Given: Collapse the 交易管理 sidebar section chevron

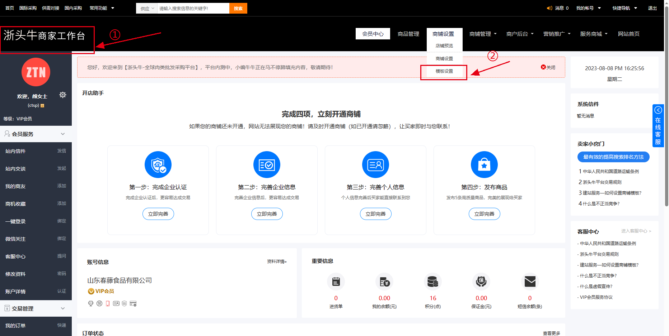Looking at the screenshot, I should [x=63, y=308].
